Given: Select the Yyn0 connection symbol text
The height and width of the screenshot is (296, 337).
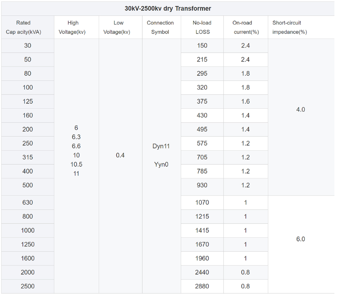Looking at the screenshot, I should tap(161, 165).
